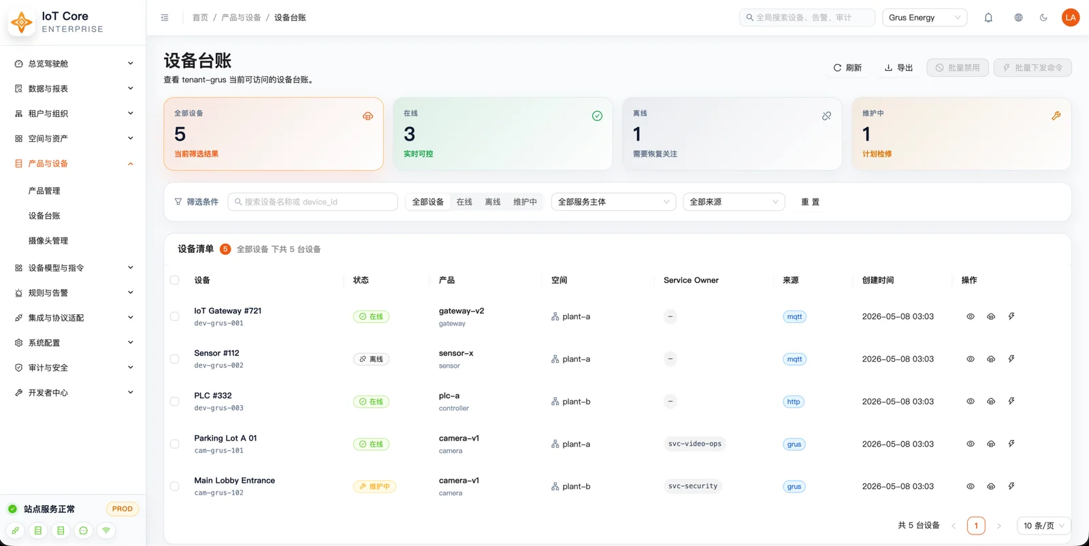
Task: Send command to Main Lobby Entrance
Action: coord(1011,487)
